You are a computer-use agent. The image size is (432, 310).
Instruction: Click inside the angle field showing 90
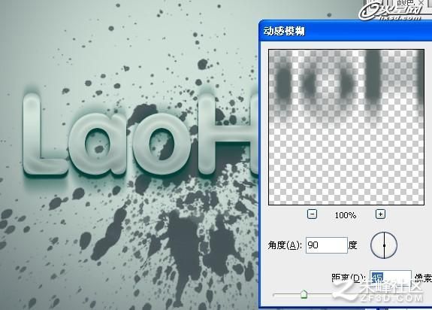click(x=327, y=245)
